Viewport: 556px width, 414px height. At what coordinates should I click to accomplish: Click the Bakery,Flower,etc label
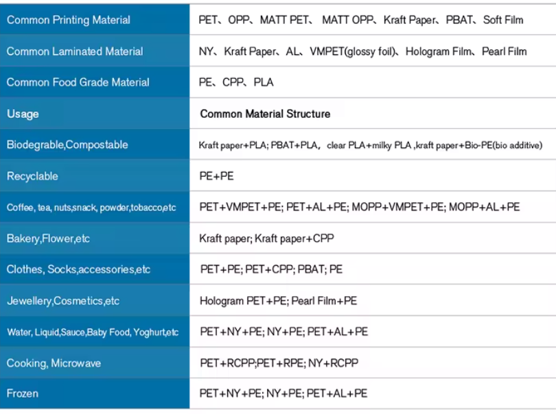(48, 239)
